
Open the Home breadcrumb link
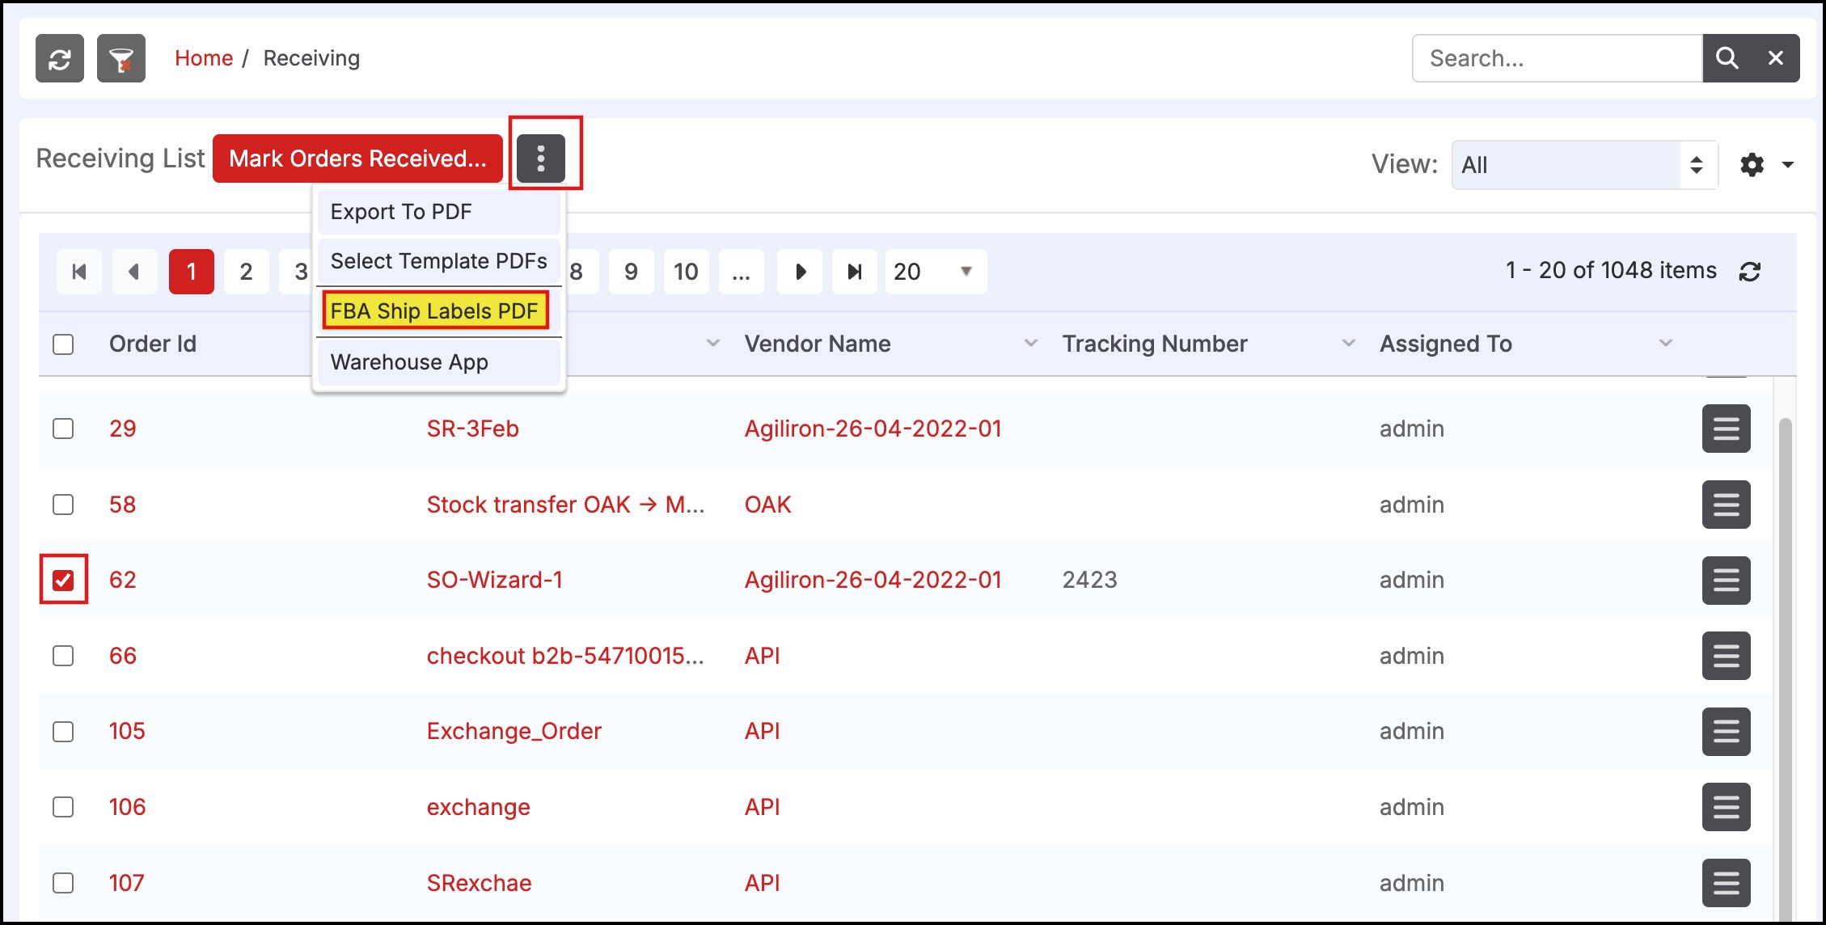(204, 58)
